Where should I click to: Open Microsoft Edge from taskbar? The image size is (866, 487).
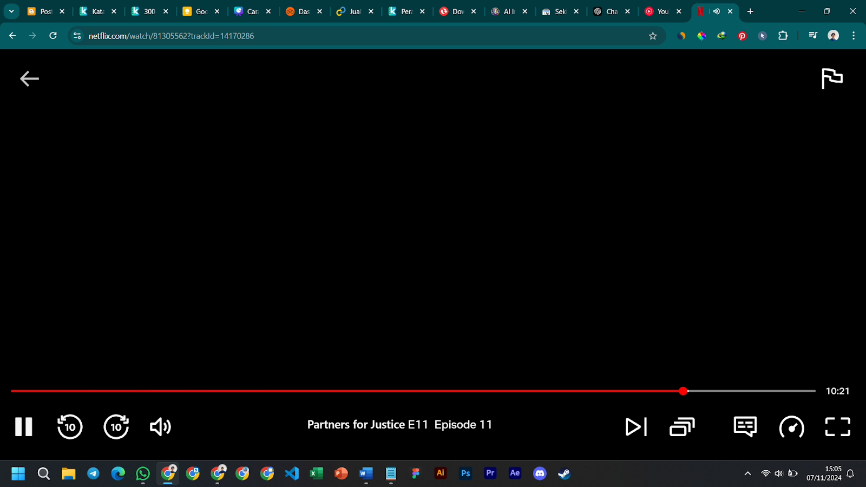(x=118, y=474)
